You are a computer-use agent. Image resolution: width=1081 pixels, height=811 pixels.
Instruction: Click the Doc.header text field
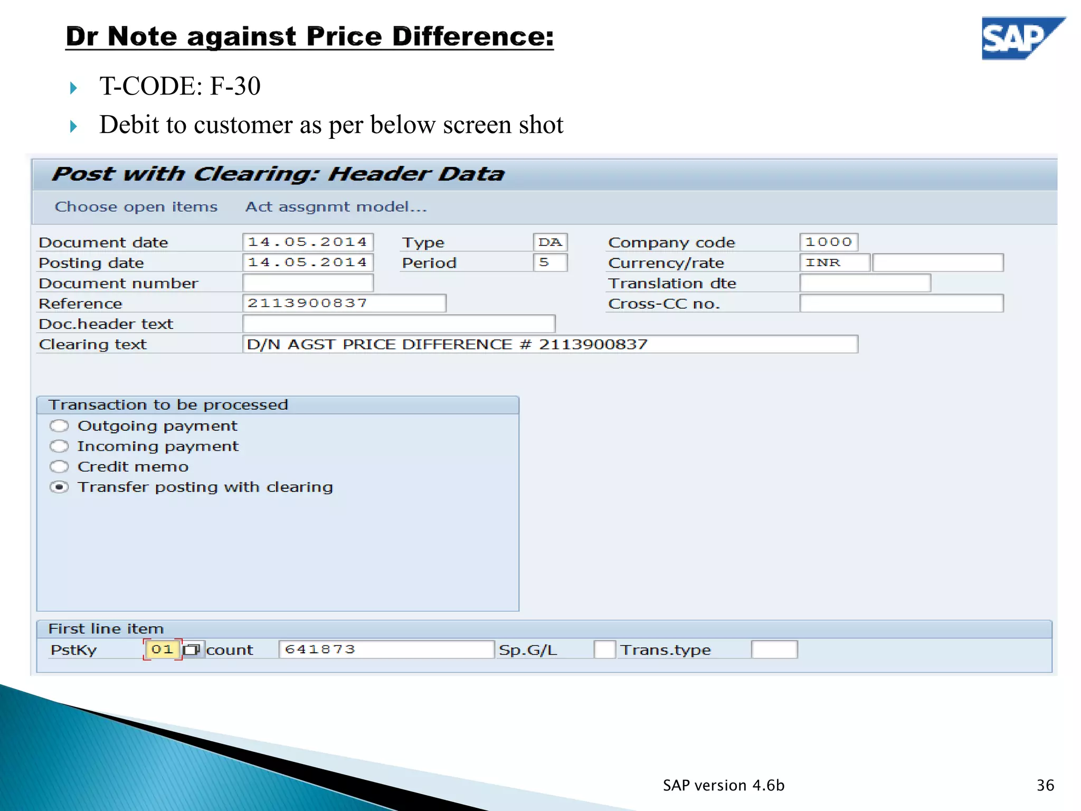[x=399, y=324]
